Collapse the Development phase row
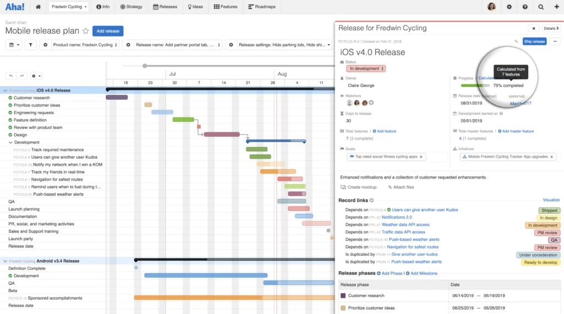Image resolution: width=564 pixels, height=314 pixels. pyautogui.click(x=10, y=143)
